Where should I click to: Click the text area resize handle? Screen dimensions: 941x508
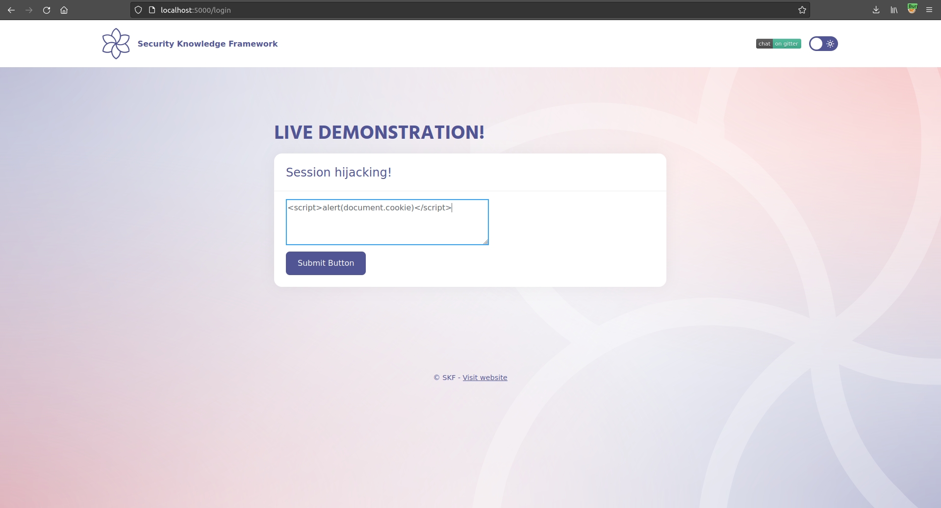click(485, 242)
